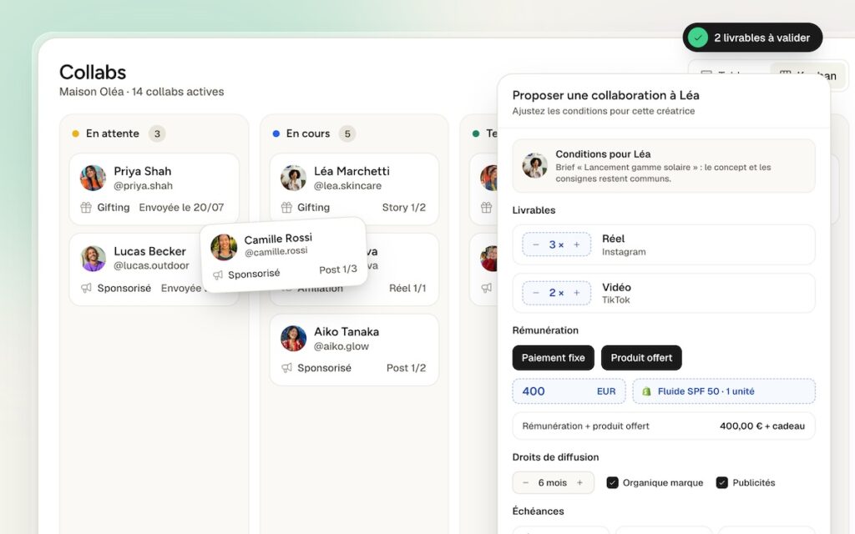Click the @priya.shah handle
This screenshot has height=534, width=855.
tap(143, 186)
